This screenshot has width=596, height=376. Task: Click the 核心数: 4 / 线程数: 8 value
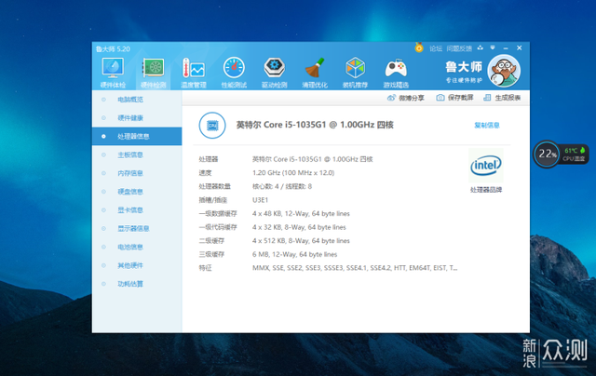click(282, 186)
